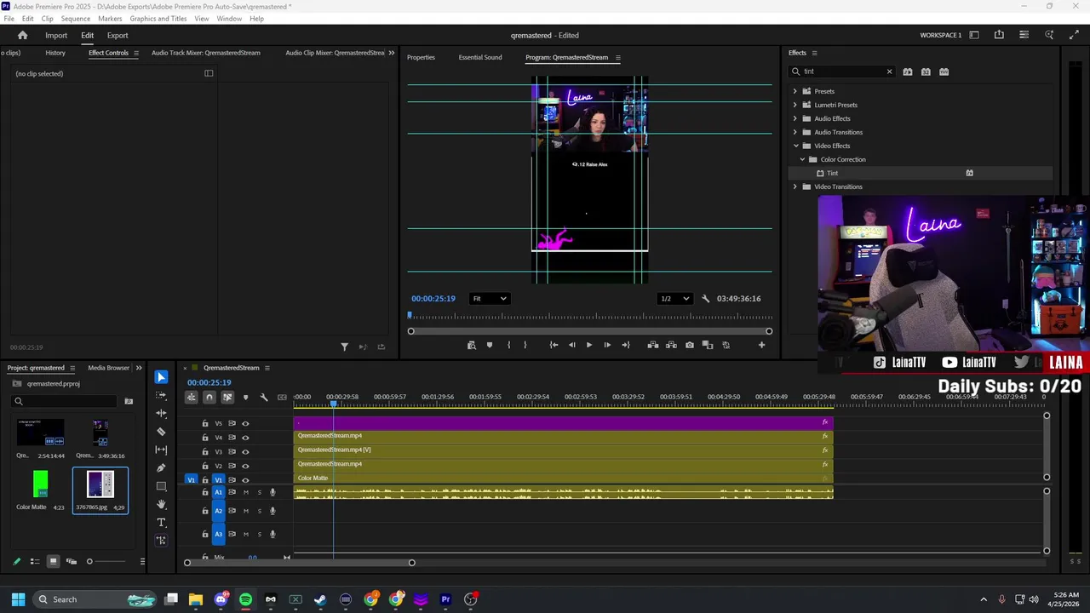Add marker using timeline marker icon
1090x613 pixels.
coord(246,397)
